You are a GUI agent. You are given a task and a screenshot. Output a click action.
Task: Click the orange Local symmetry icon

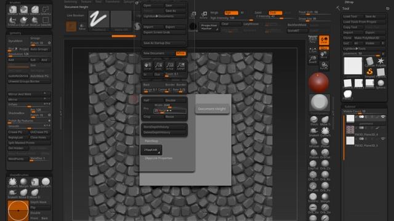click(x=324, y=41)
